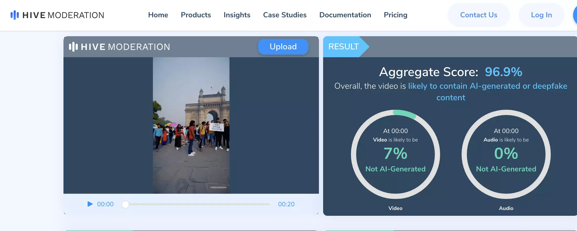This screenshot has width=577, height=231.
Task: Click the Hive Moderation logo in header
Action: click(x=57, y=15)
